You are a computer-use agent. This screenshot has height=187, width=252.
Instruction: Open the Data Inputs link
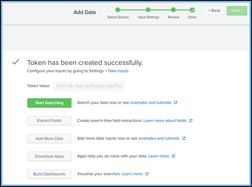coord(118,71)
